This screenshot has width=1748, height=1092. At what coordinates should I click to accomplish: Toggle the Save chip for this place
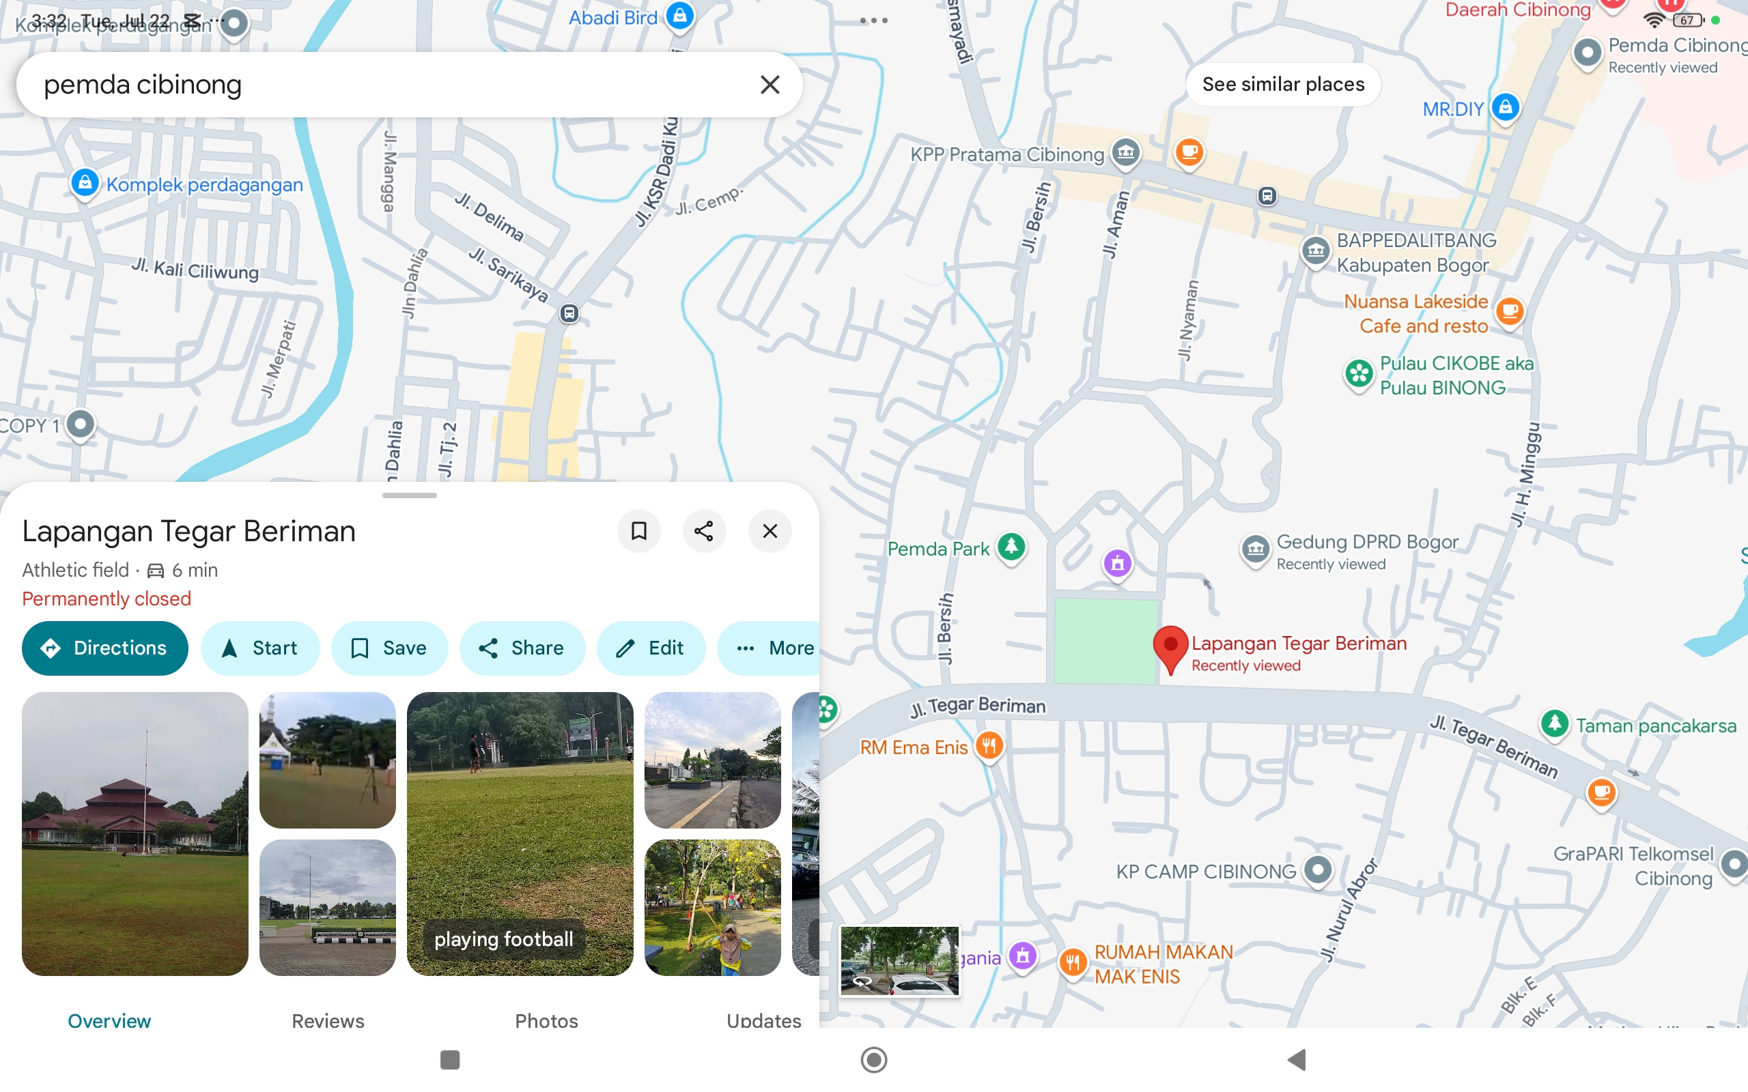[389, 648]
